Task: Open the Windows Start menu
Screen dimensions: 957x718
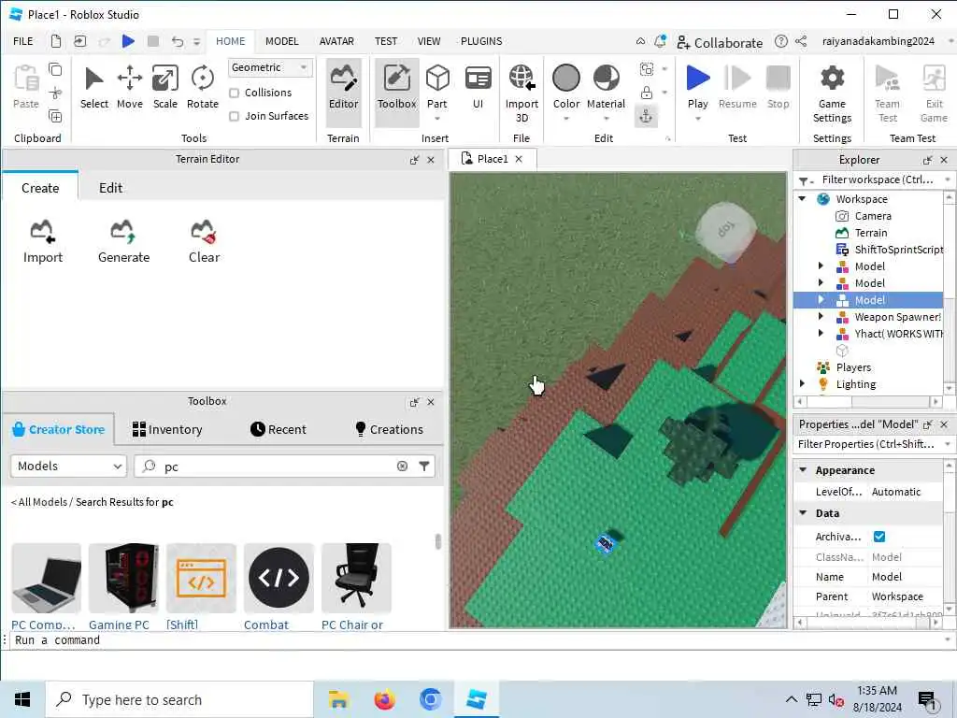Action: point(22,699)
